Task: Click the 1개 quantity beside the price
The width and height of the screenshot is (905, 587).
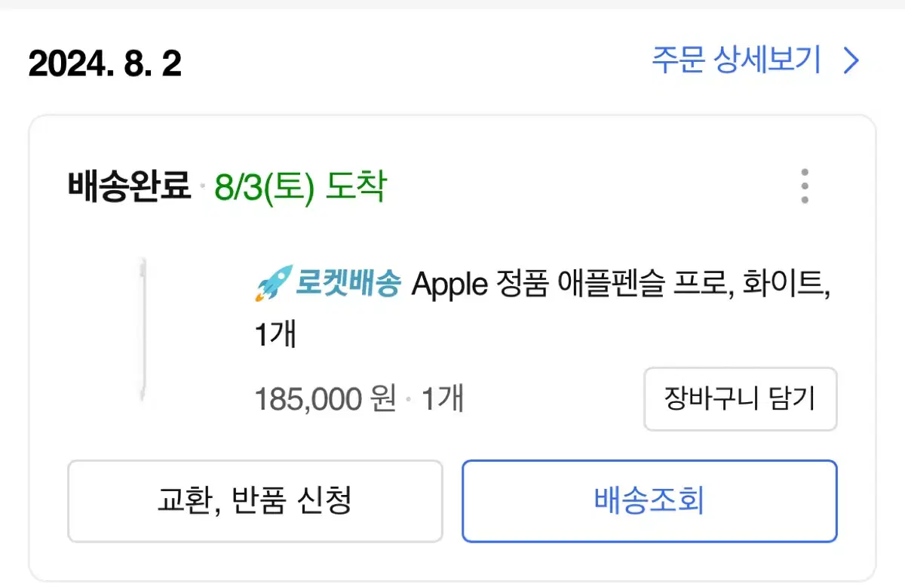Action: click(442, 398)
